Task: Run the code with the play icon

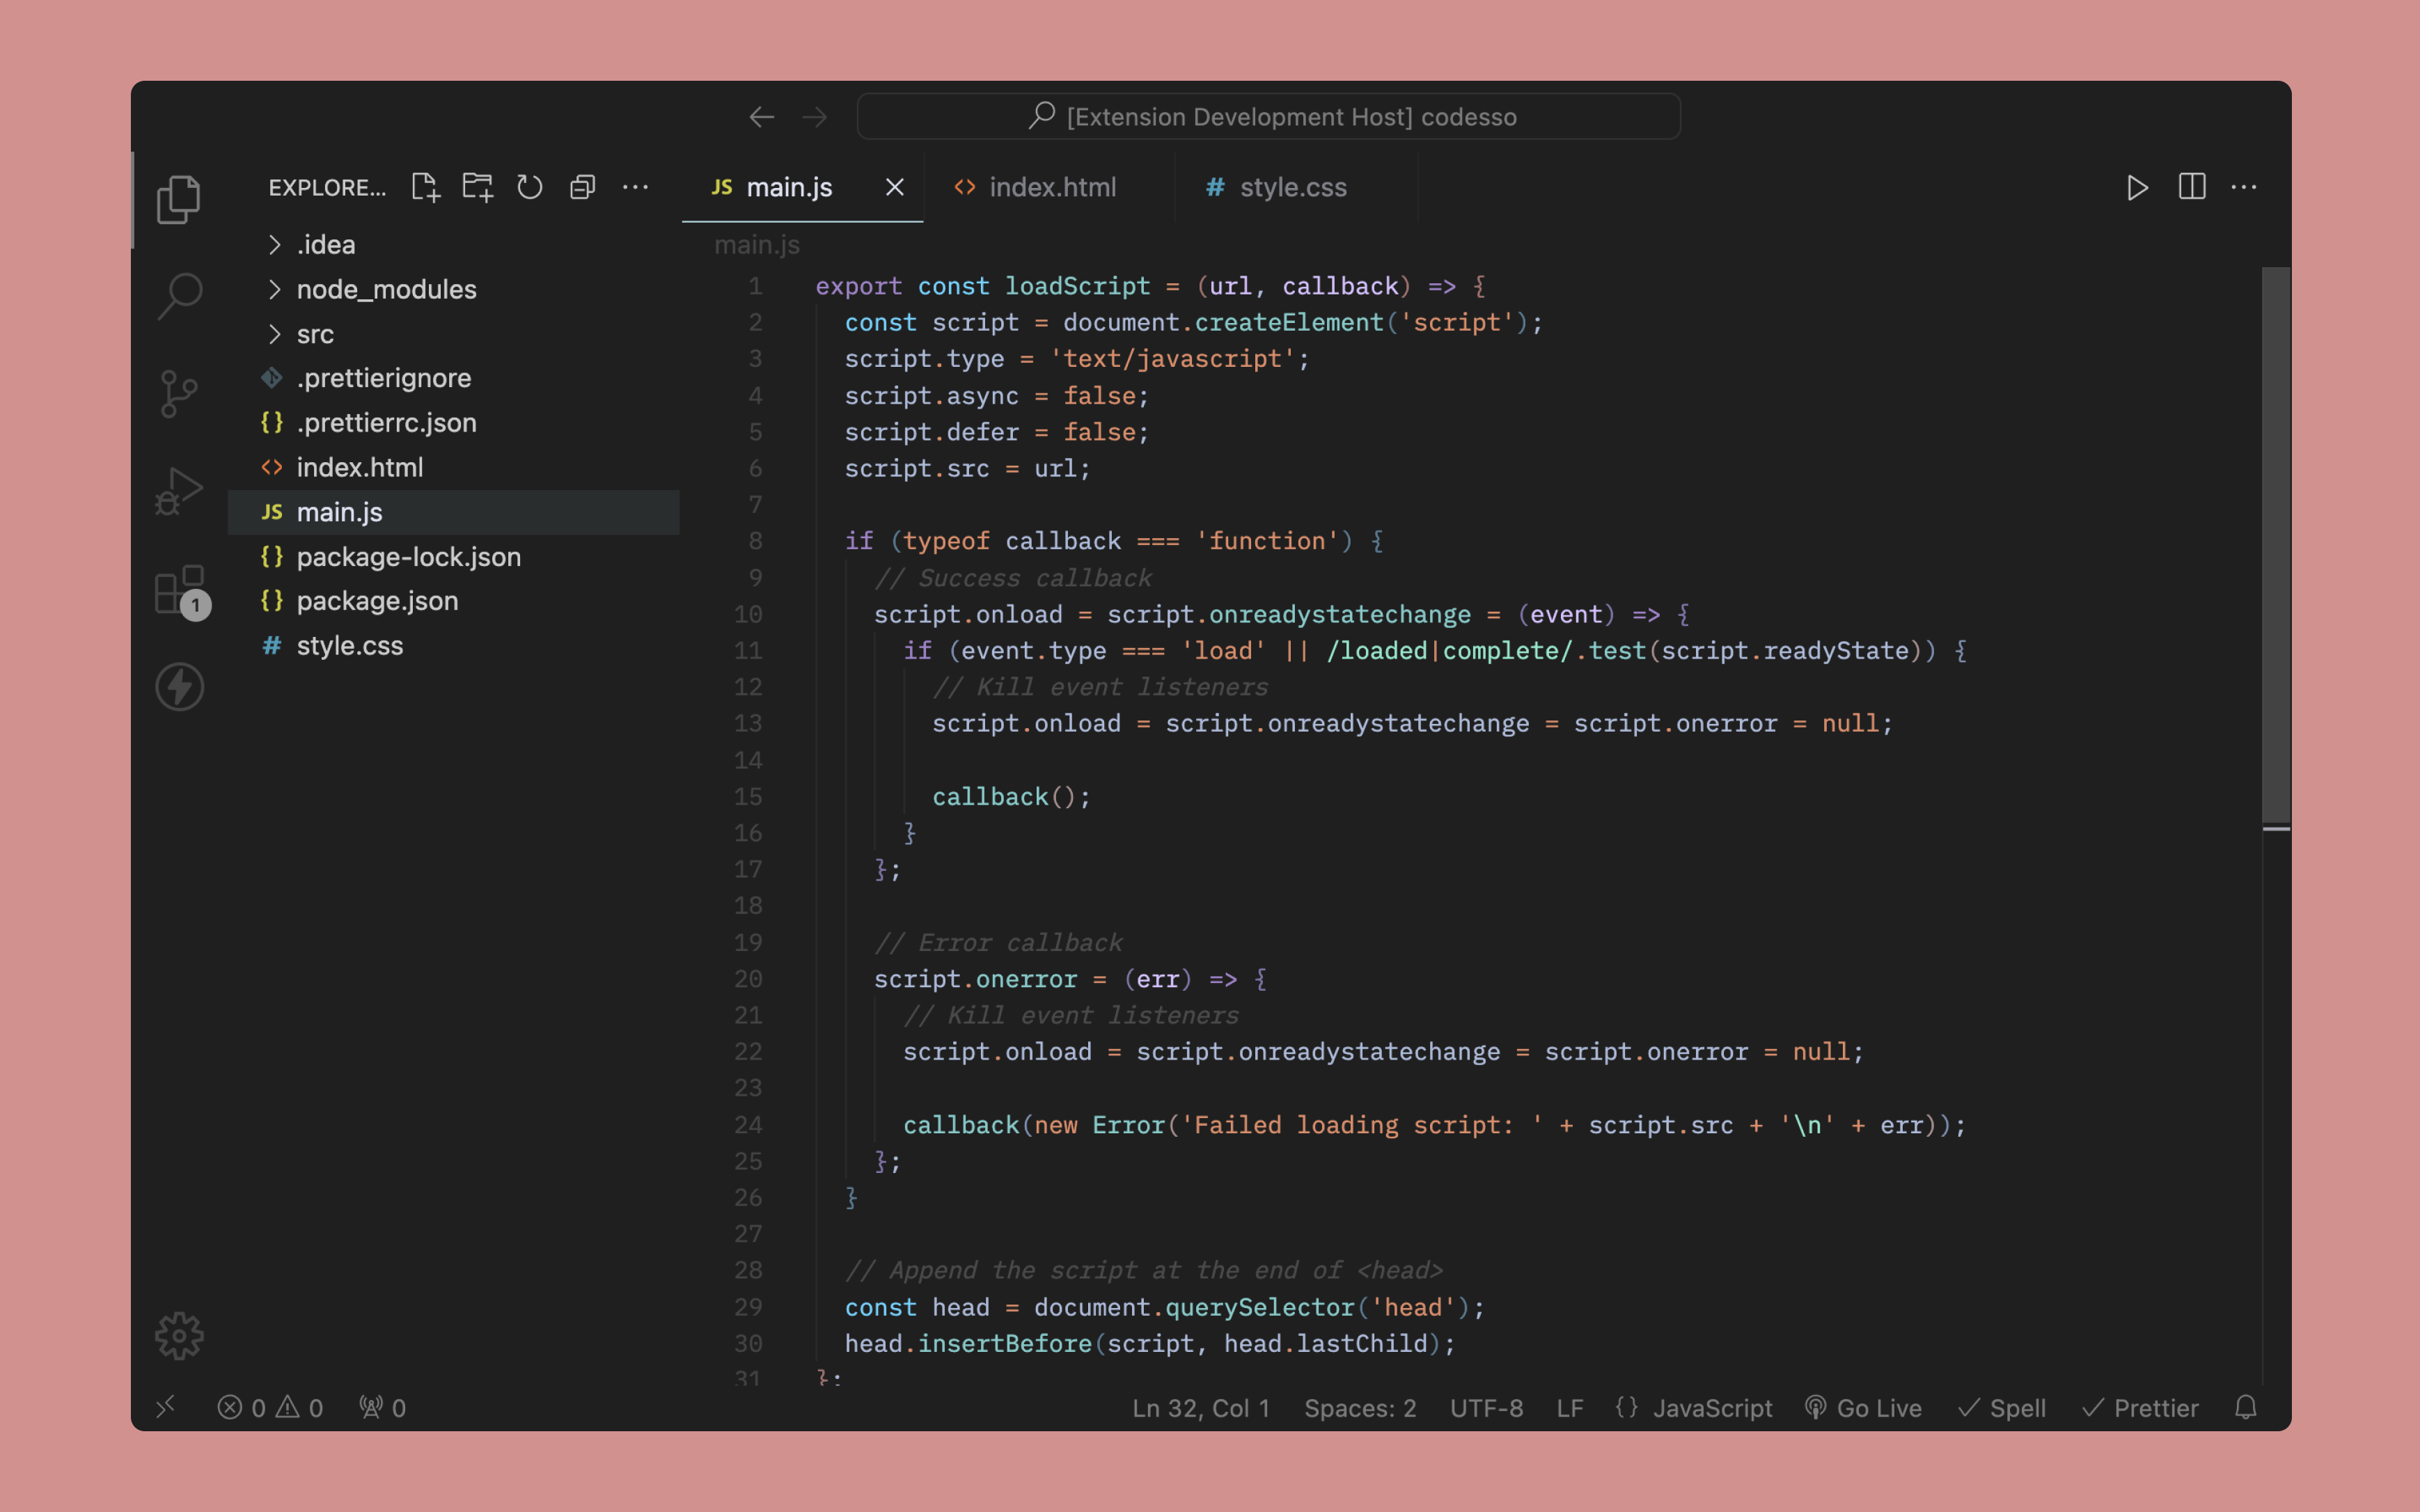Action: [2137, 188]
